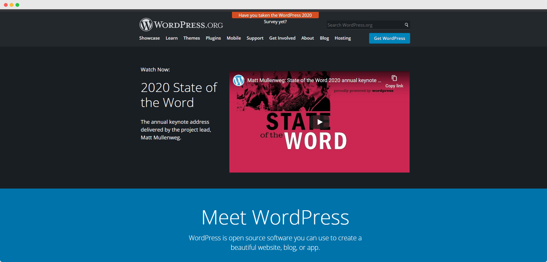This screenshot has width=547, height=262.
Task: Open the Showcase menu item
Action: [149, 38]
